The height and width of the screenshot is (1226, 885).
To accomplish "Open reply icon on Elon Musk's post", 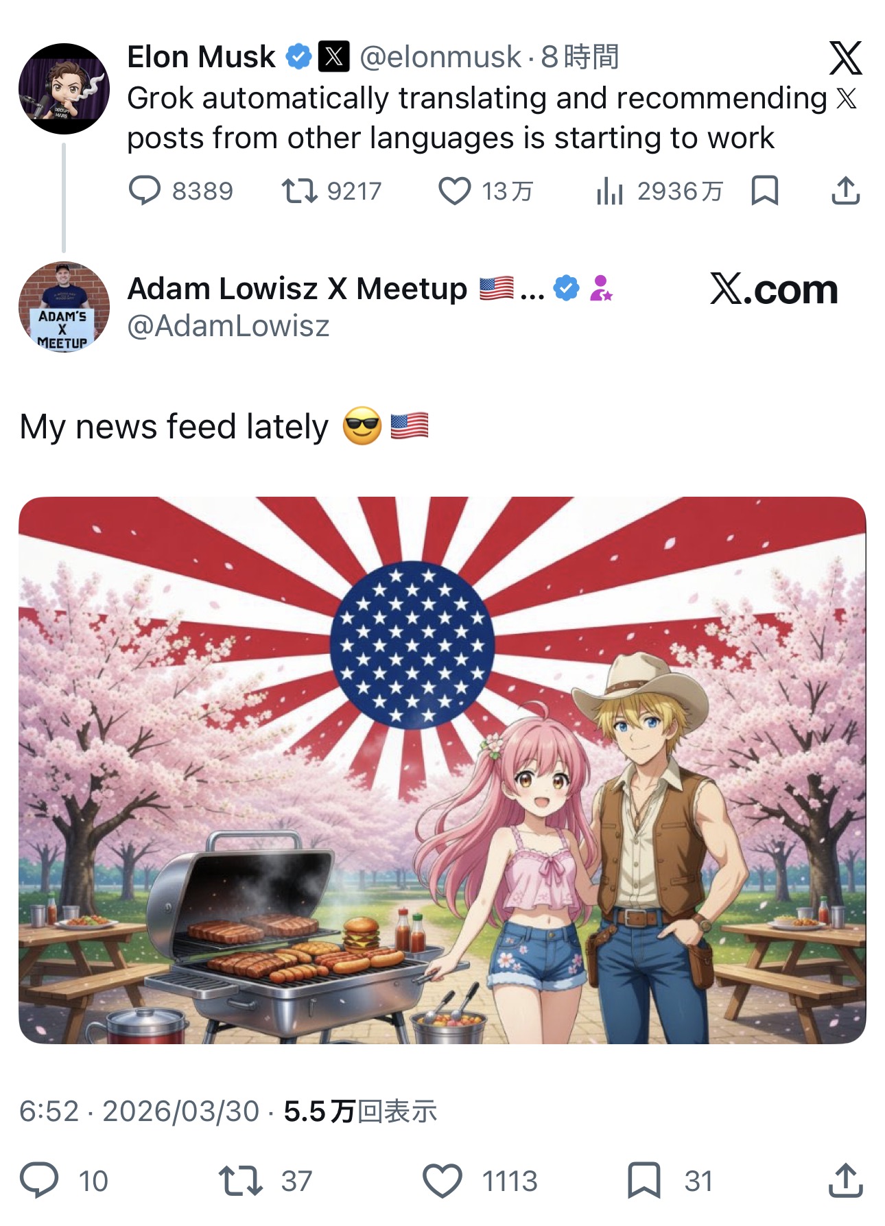I will 145,191.
